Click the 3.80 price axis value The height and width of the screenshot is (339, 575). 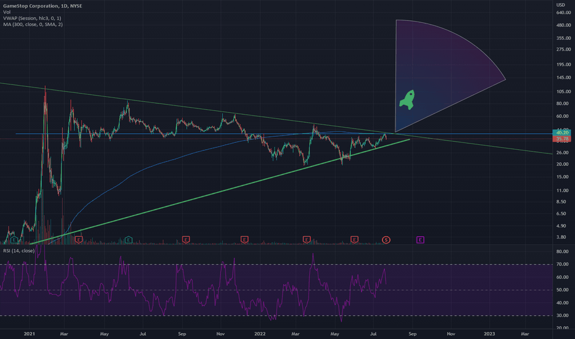pyautogui.click(x=561, y=237)
